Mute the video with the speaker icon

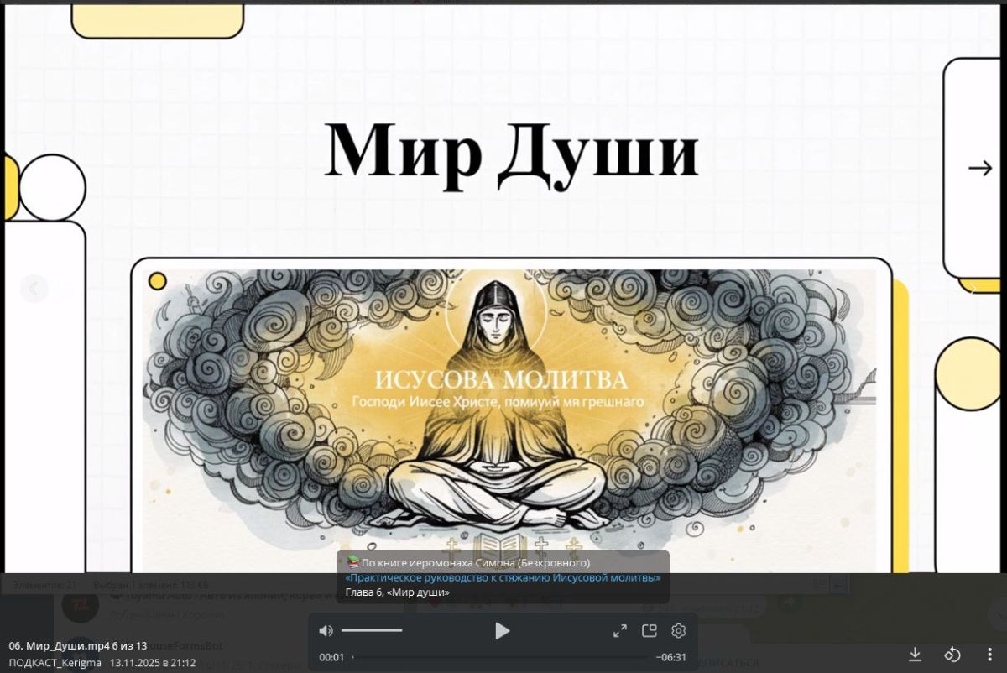click(x=326, y=631)
